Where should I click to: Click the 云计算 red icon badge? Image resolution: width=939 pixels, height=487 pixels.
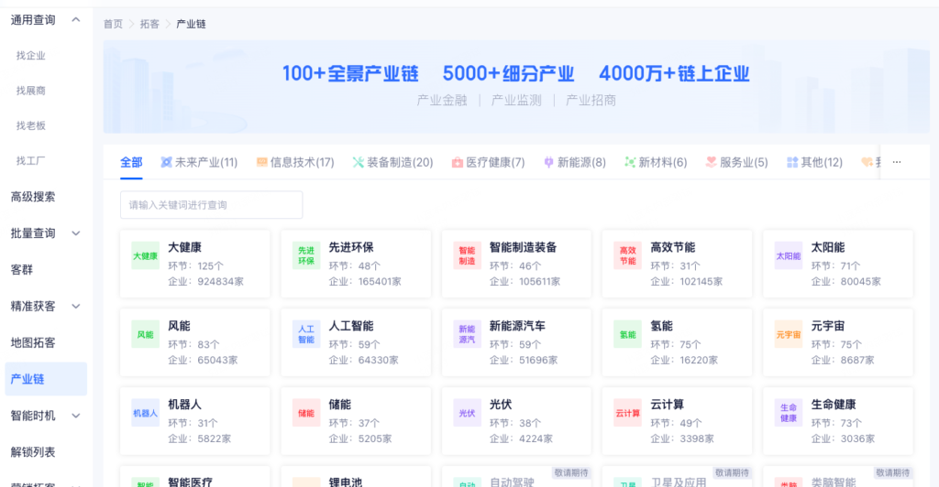click(628, 413)
